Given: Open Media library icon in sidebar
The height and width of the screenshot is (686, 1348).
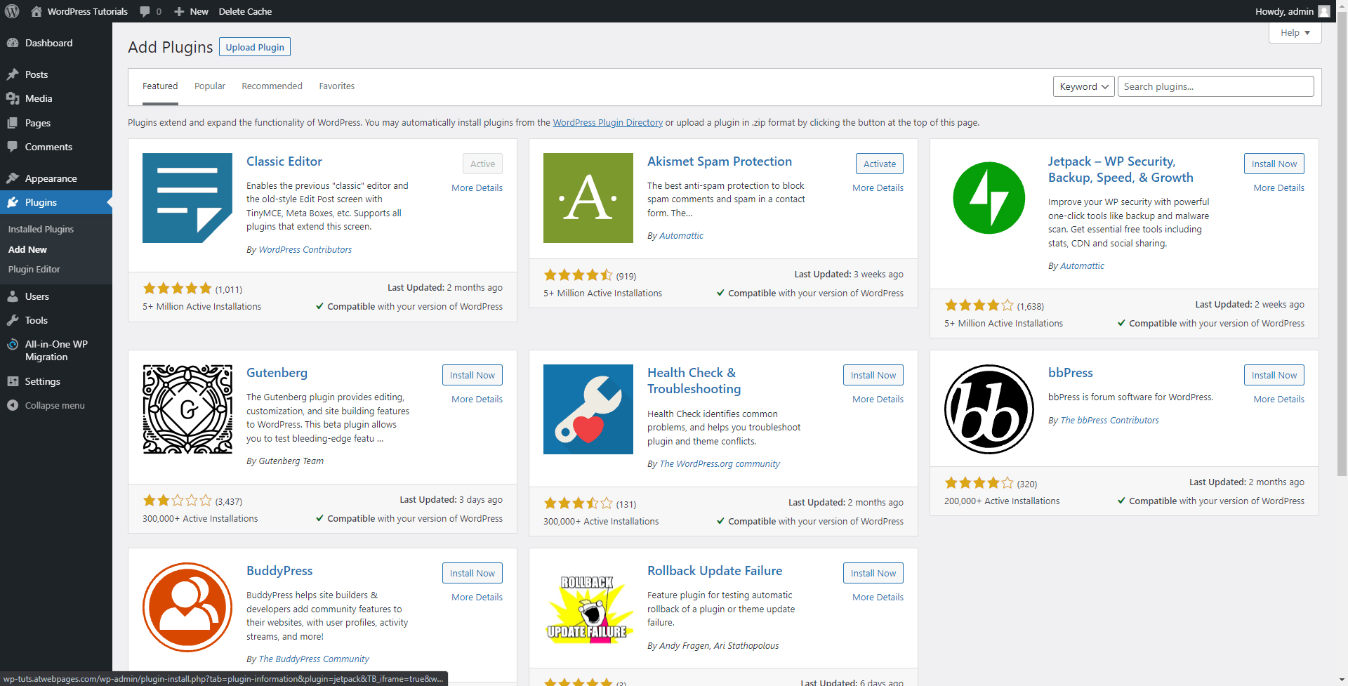Looking at the screenshot, I should pyautogui.click(x=13, y=98).
